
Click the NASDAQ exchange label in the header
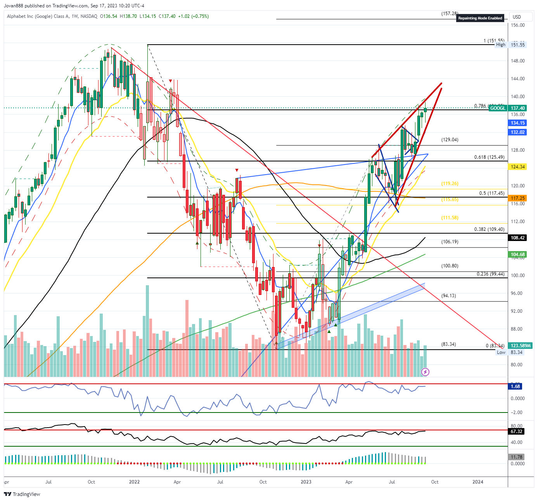pos(89,16)
